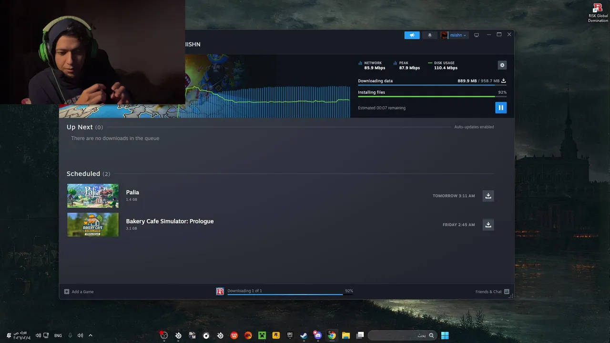Open download settings via the gear icon

[x=502, y=65]
